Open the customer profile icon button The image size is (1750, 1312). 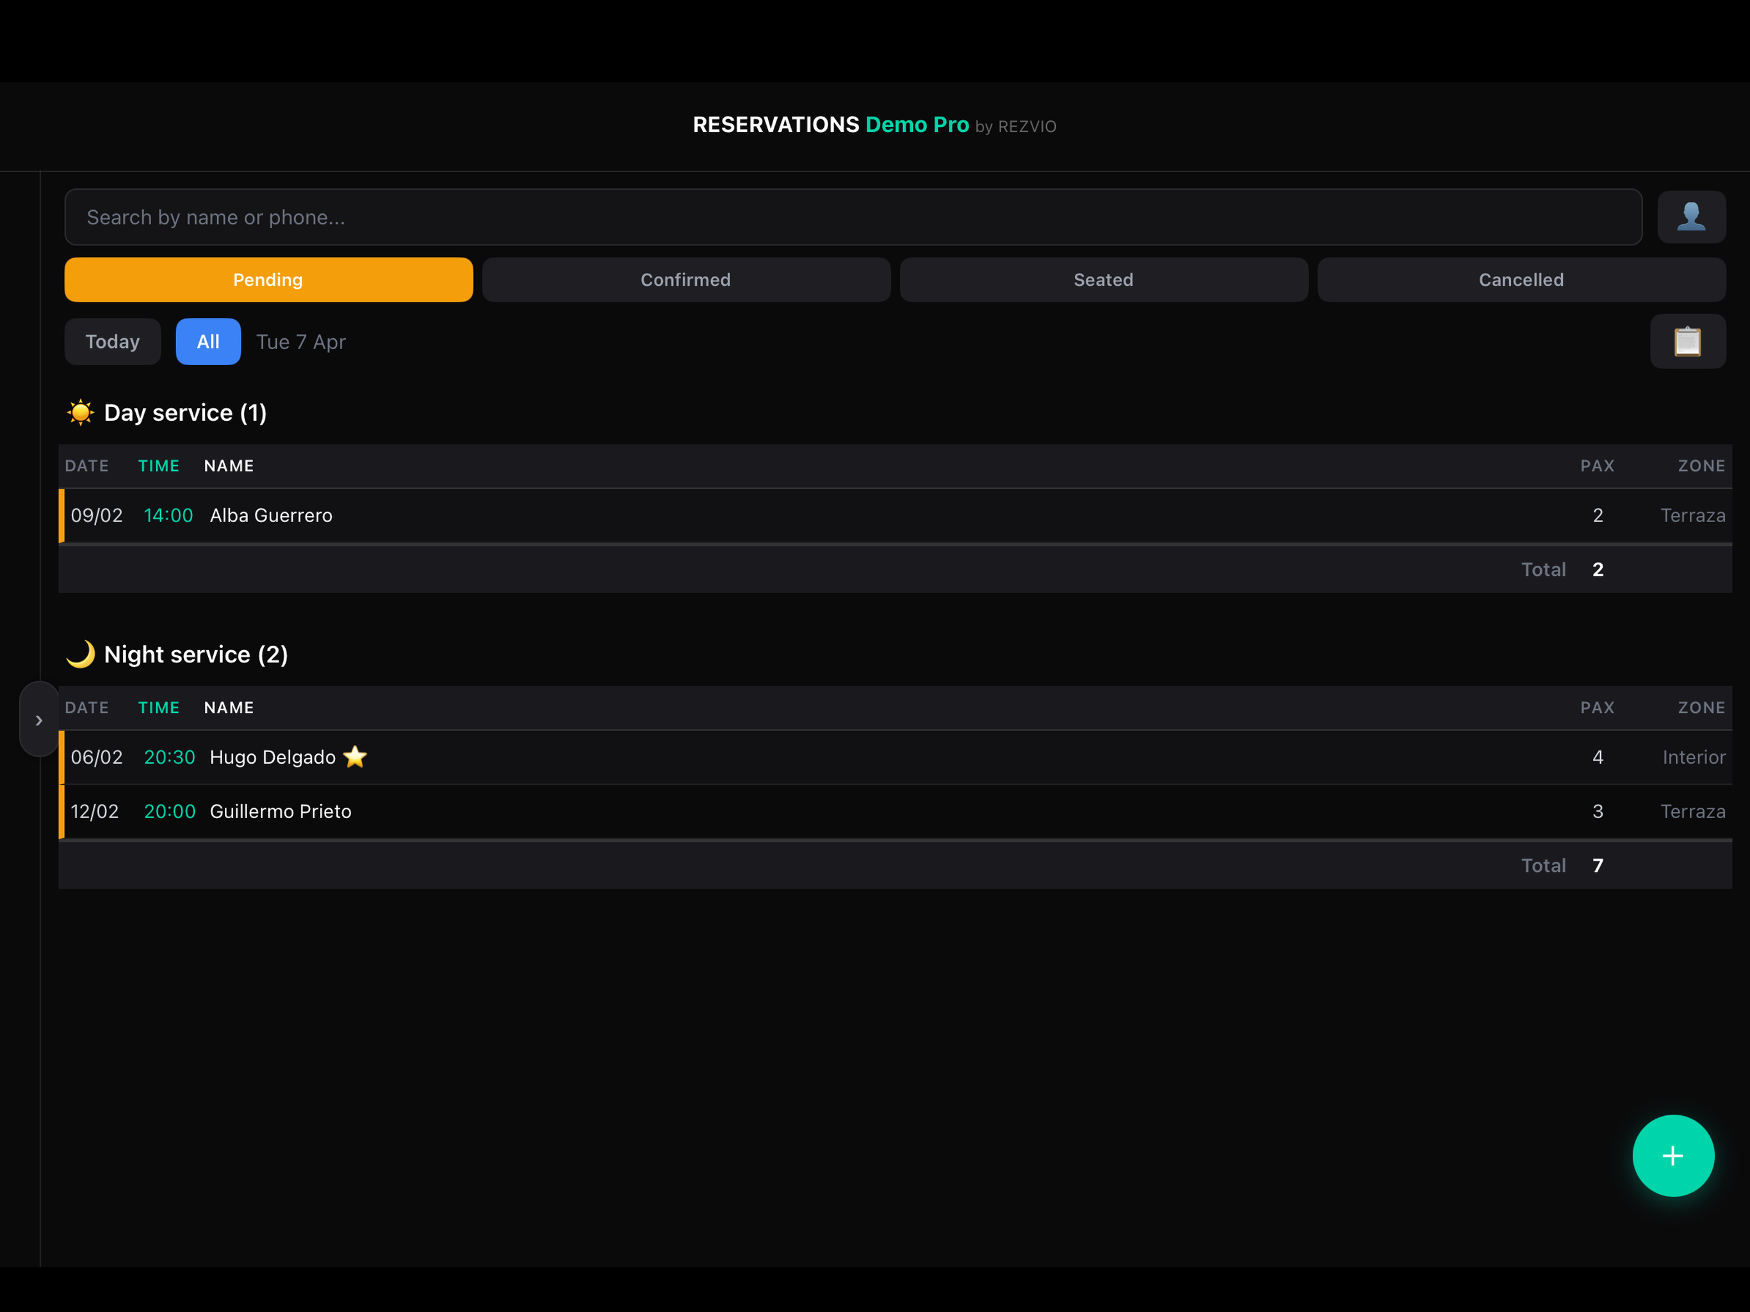click(1692, 217)
